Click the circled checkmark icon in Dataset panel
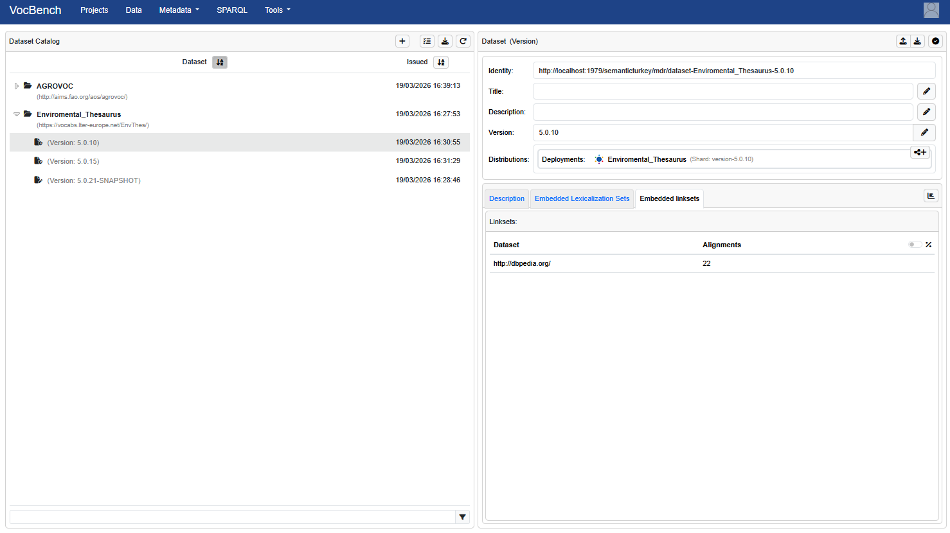 (935, 41)
